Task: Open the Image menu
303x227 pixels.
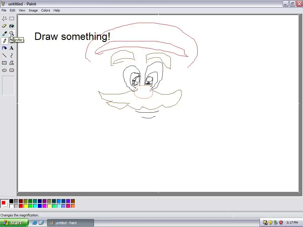Action: [33, 10]
